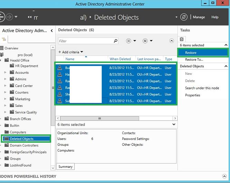Sort by Name column header
Screen dimensions: 230x183
pos(70,59)
